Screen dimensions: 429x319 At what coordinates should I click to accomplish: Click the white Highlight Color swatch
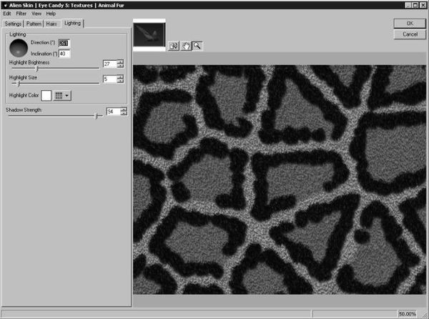coord(46,95)
